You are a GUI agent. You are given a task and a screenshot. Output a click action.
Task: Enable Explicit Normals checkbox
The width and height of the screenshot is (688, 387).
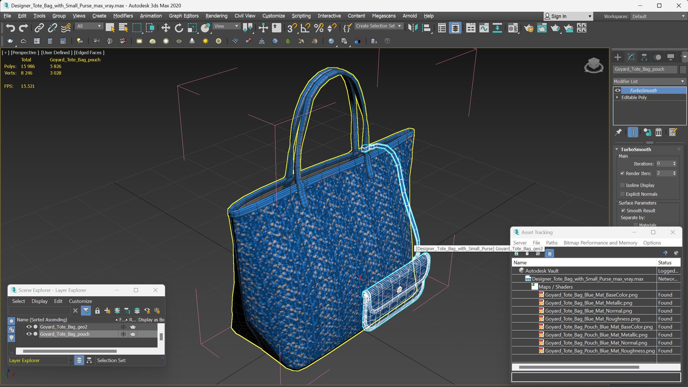622,194
